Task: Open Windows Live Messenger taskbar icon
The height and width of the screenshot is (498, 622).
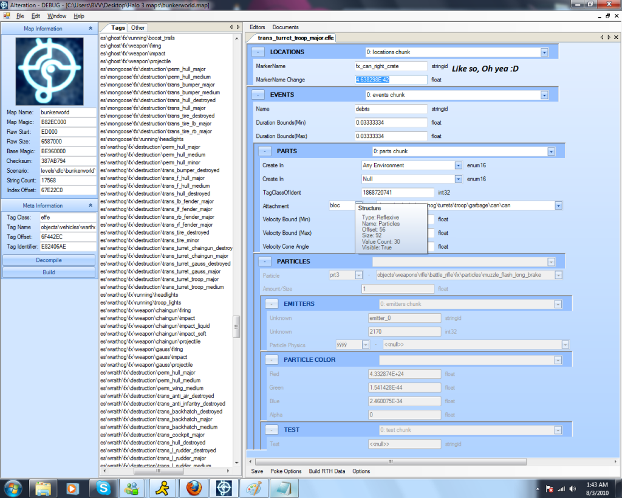Action: tap(132, 488)
